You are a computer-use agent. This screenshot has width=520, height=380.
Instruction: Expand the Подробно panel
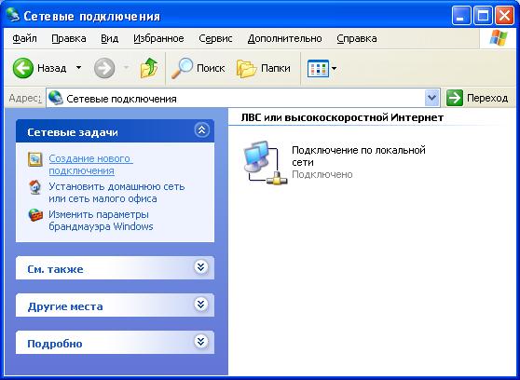tap(201, 342)
